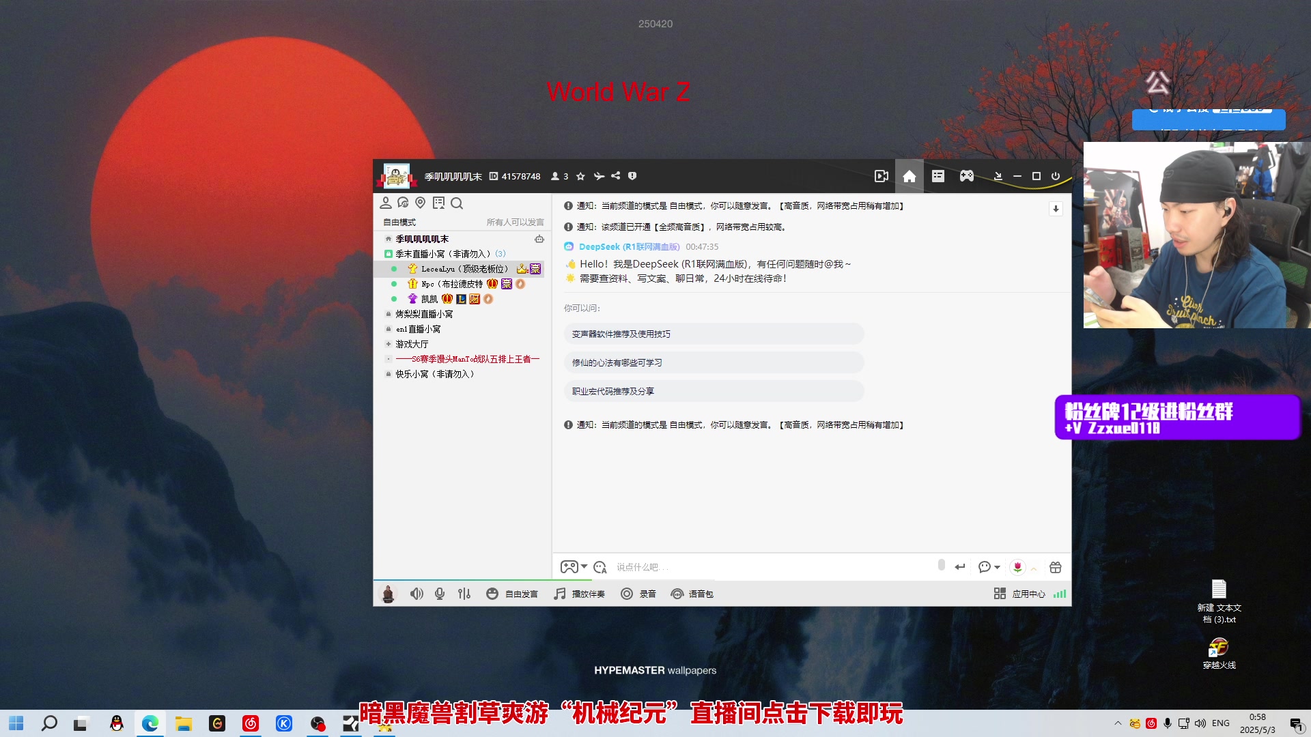Click the tulip flower gift icon
The image size is (1311, 737).
1017,567
